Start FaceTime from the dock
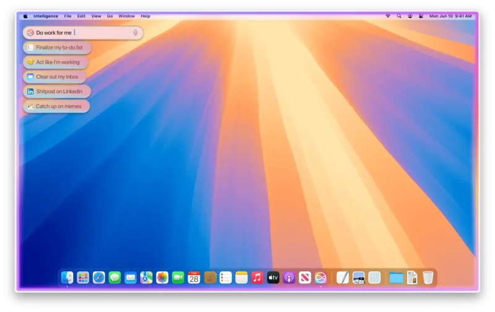 pyautogui.click(x=178, y=277)
